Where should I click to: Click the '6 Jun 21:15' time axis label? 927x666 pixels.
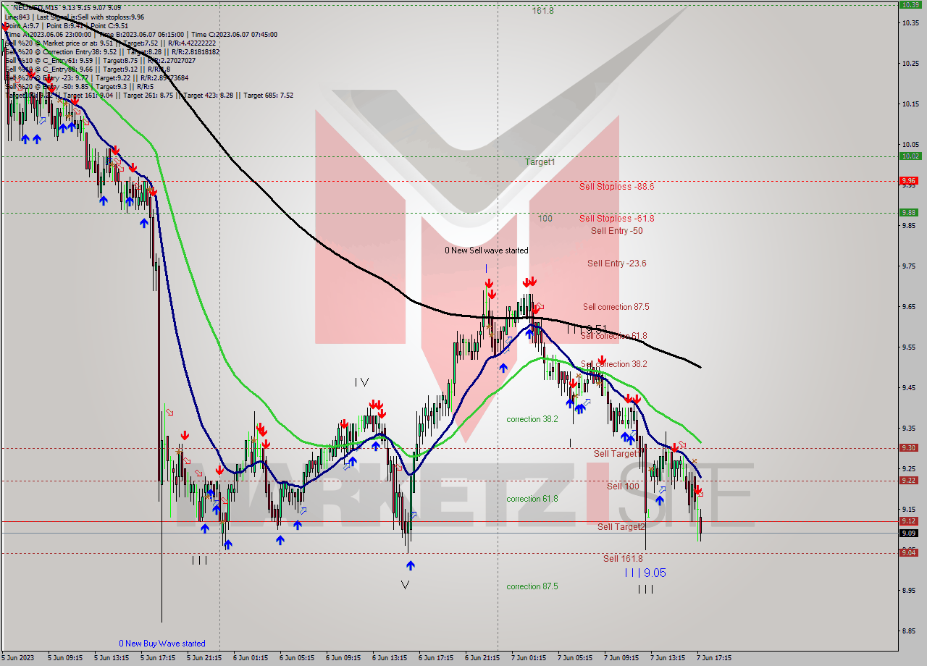[482, 658]
